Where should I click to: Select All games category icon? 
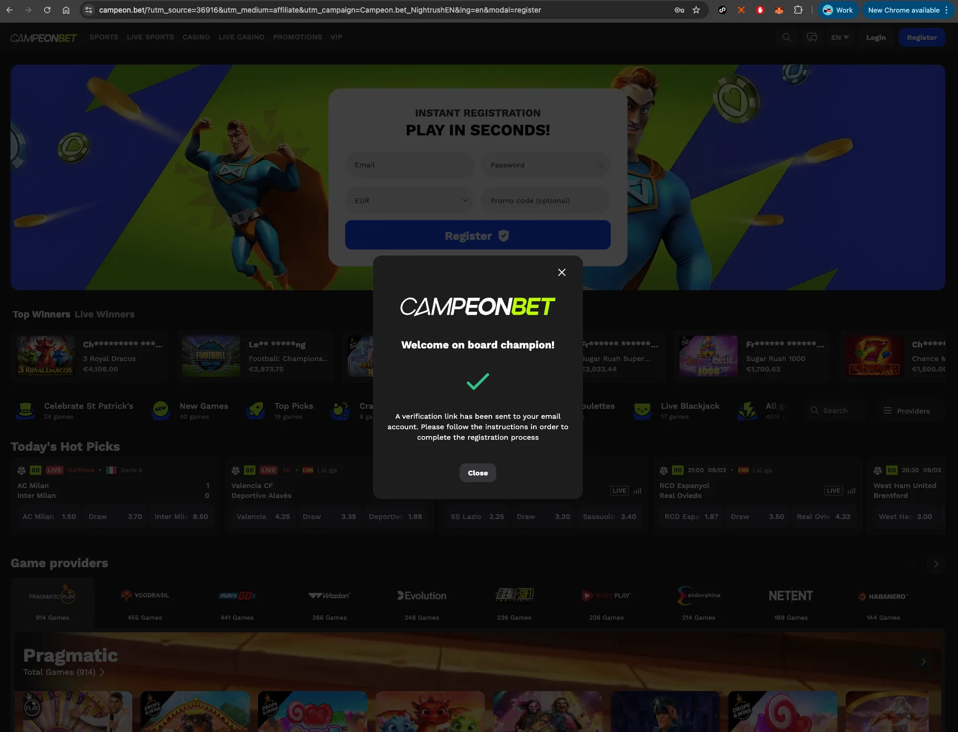coord(747,410)
